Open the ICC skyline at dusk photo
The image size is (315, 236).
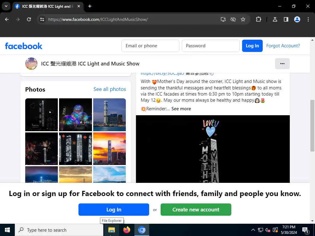110,115
